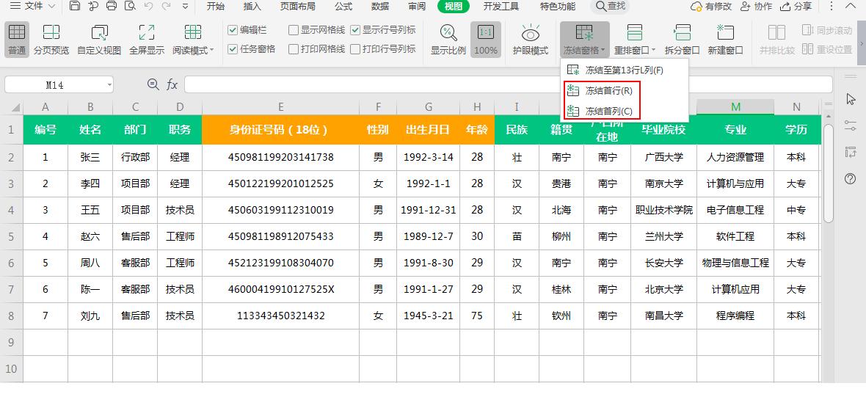Enable 显示网格线 checkbox
The height and width of the screenshot is (408, 866).
[x=294, y=30]
